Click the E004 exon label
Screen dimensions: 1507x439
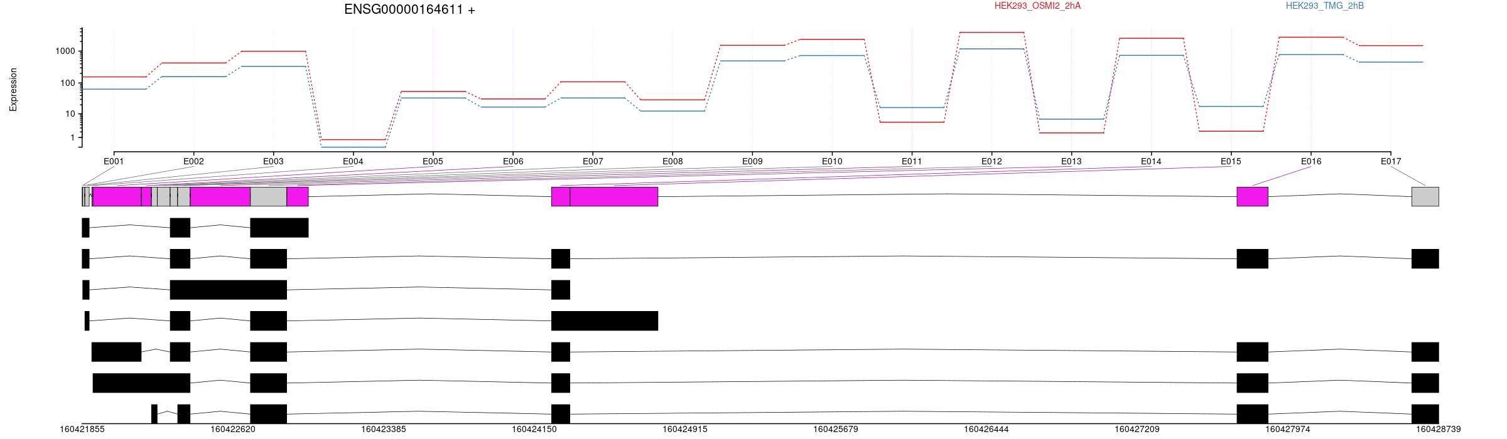[x=353, y=161]
